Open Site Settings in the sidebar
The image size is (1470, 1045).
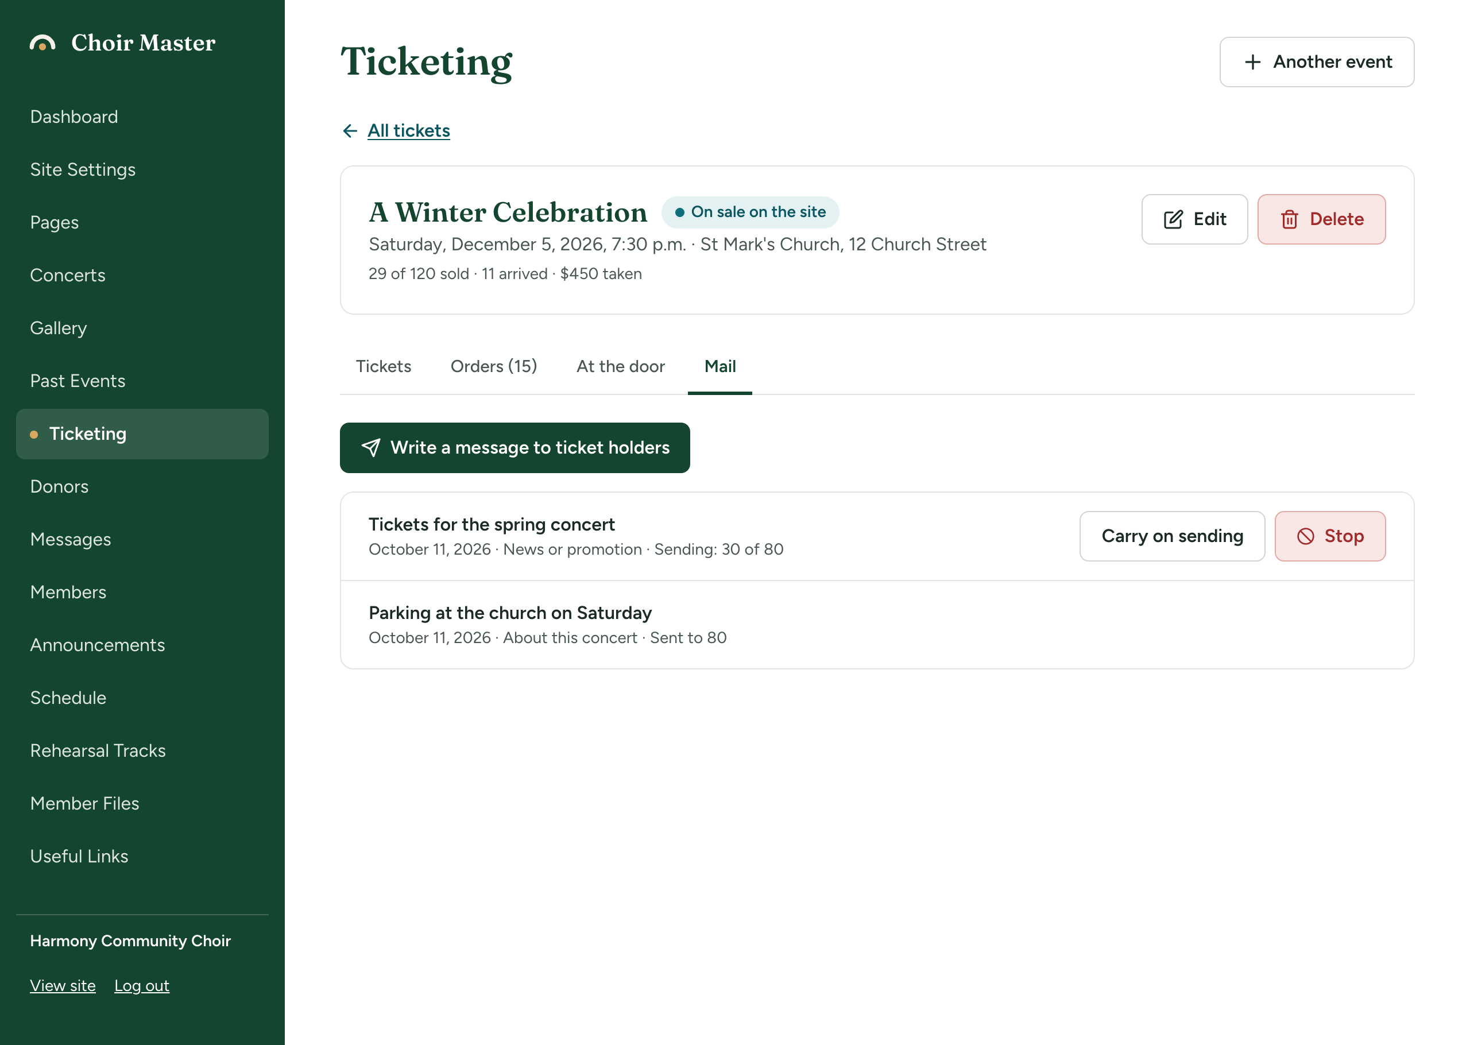pos(142,170)
